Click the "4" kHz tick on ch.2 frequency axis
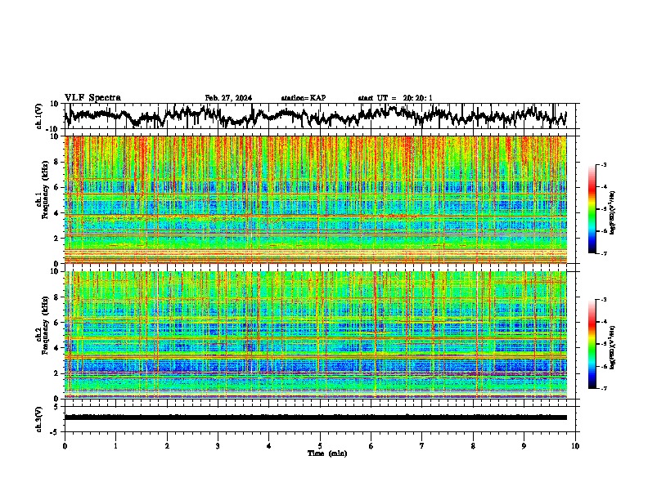648x500 pixels. [57, 348]
